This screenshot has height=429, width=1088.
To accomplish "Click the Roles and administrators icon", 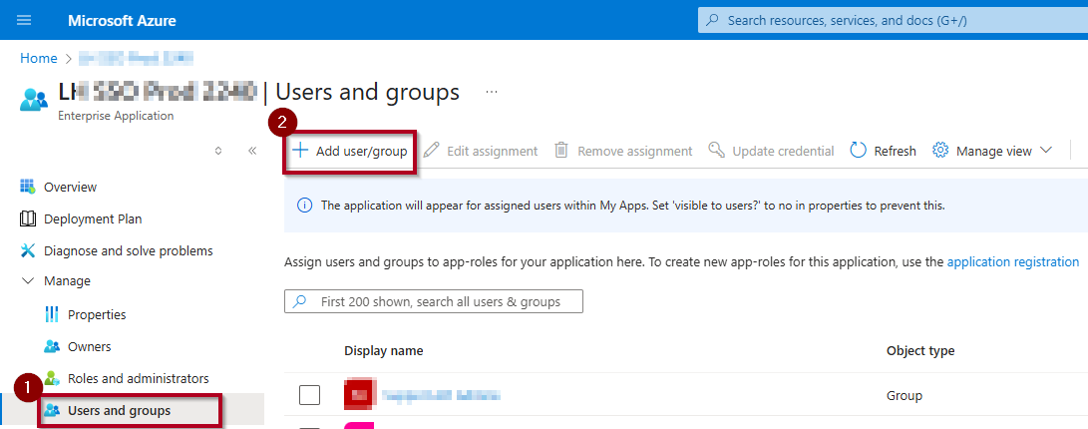I will tap(52, 378).
